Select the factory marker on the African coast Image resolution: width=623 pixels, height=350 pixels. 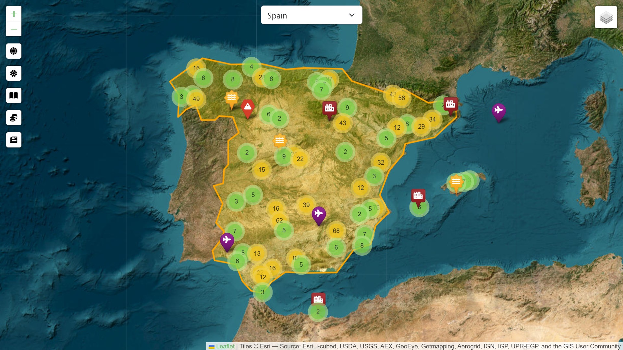(318, 299)
